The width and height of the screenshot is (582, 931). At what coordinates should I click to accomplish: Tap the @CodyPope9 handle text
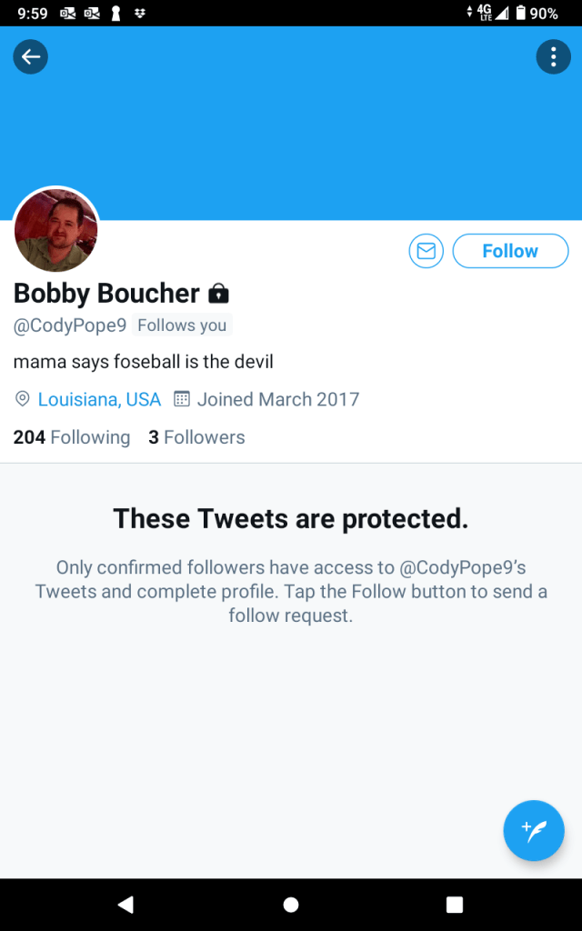click(70, 325)
